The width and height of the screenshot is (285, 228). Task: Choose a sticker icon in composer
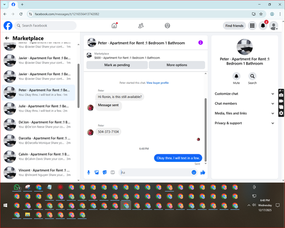click(105, 173)
